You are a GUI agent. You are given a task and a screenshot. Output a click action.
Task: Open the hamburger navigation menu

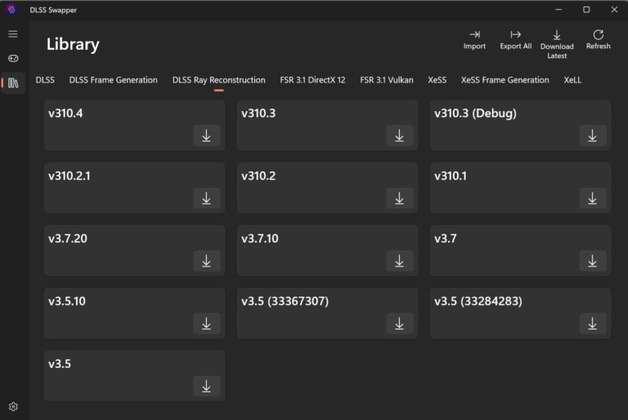pos(13,34)
